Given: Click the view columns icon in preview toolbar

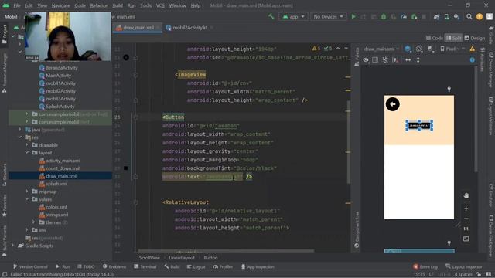Looking at the screenshot, I should click(375, 60).
